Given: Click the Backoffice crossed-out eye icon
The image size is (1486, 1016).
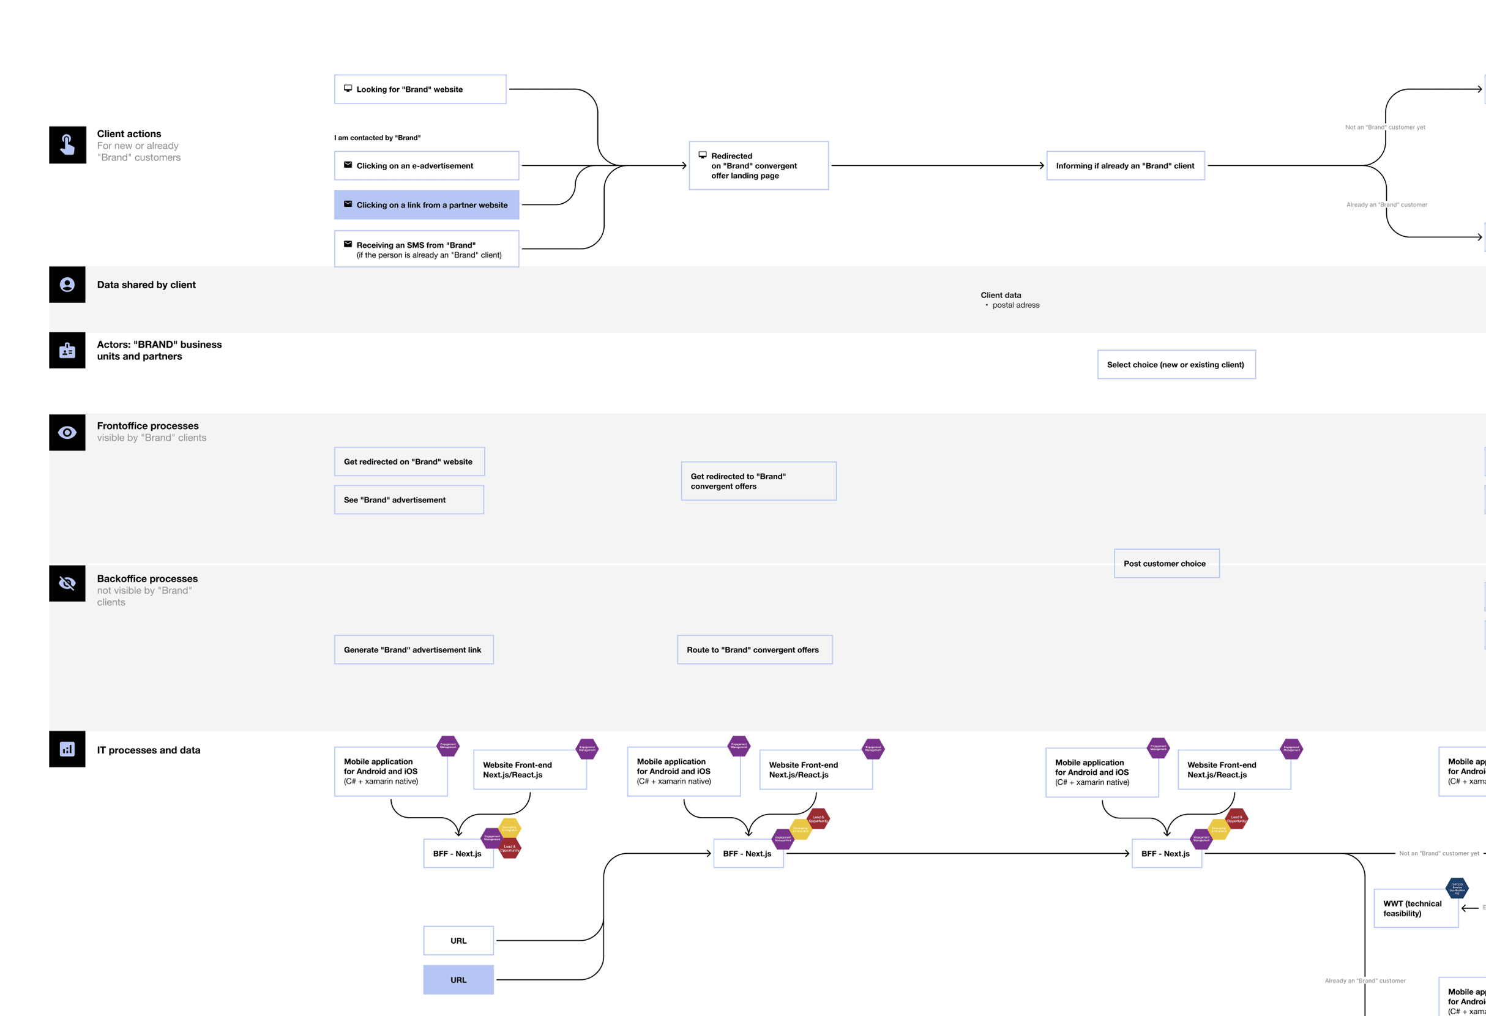Looking at the screenshot, I should coord(67,583).
